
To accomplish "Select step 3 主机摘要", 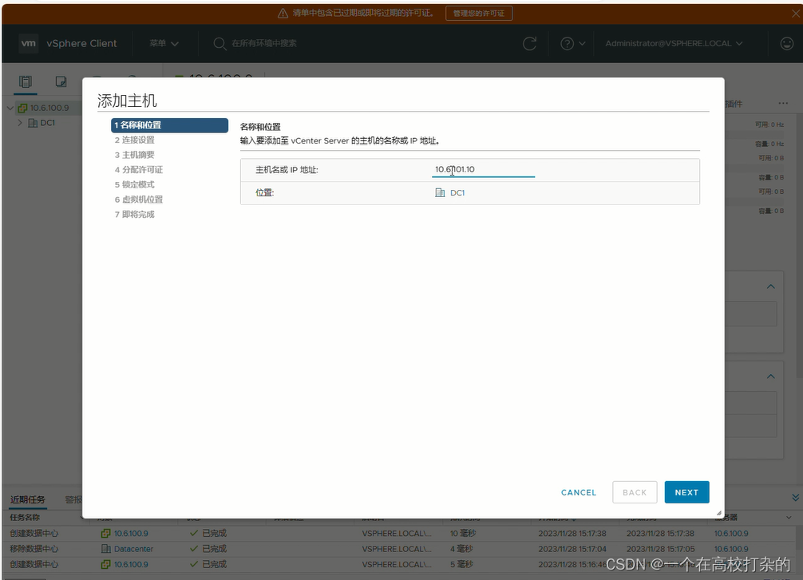I will [135, 155].
